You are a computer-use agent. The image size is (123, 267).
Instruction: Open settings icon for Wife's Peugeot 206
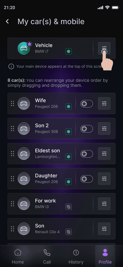pyautogui.click(x=104, y=103)
